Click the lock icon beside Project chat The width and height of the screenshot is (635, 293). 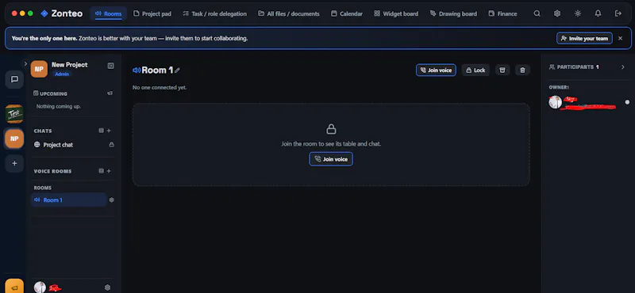111,145
